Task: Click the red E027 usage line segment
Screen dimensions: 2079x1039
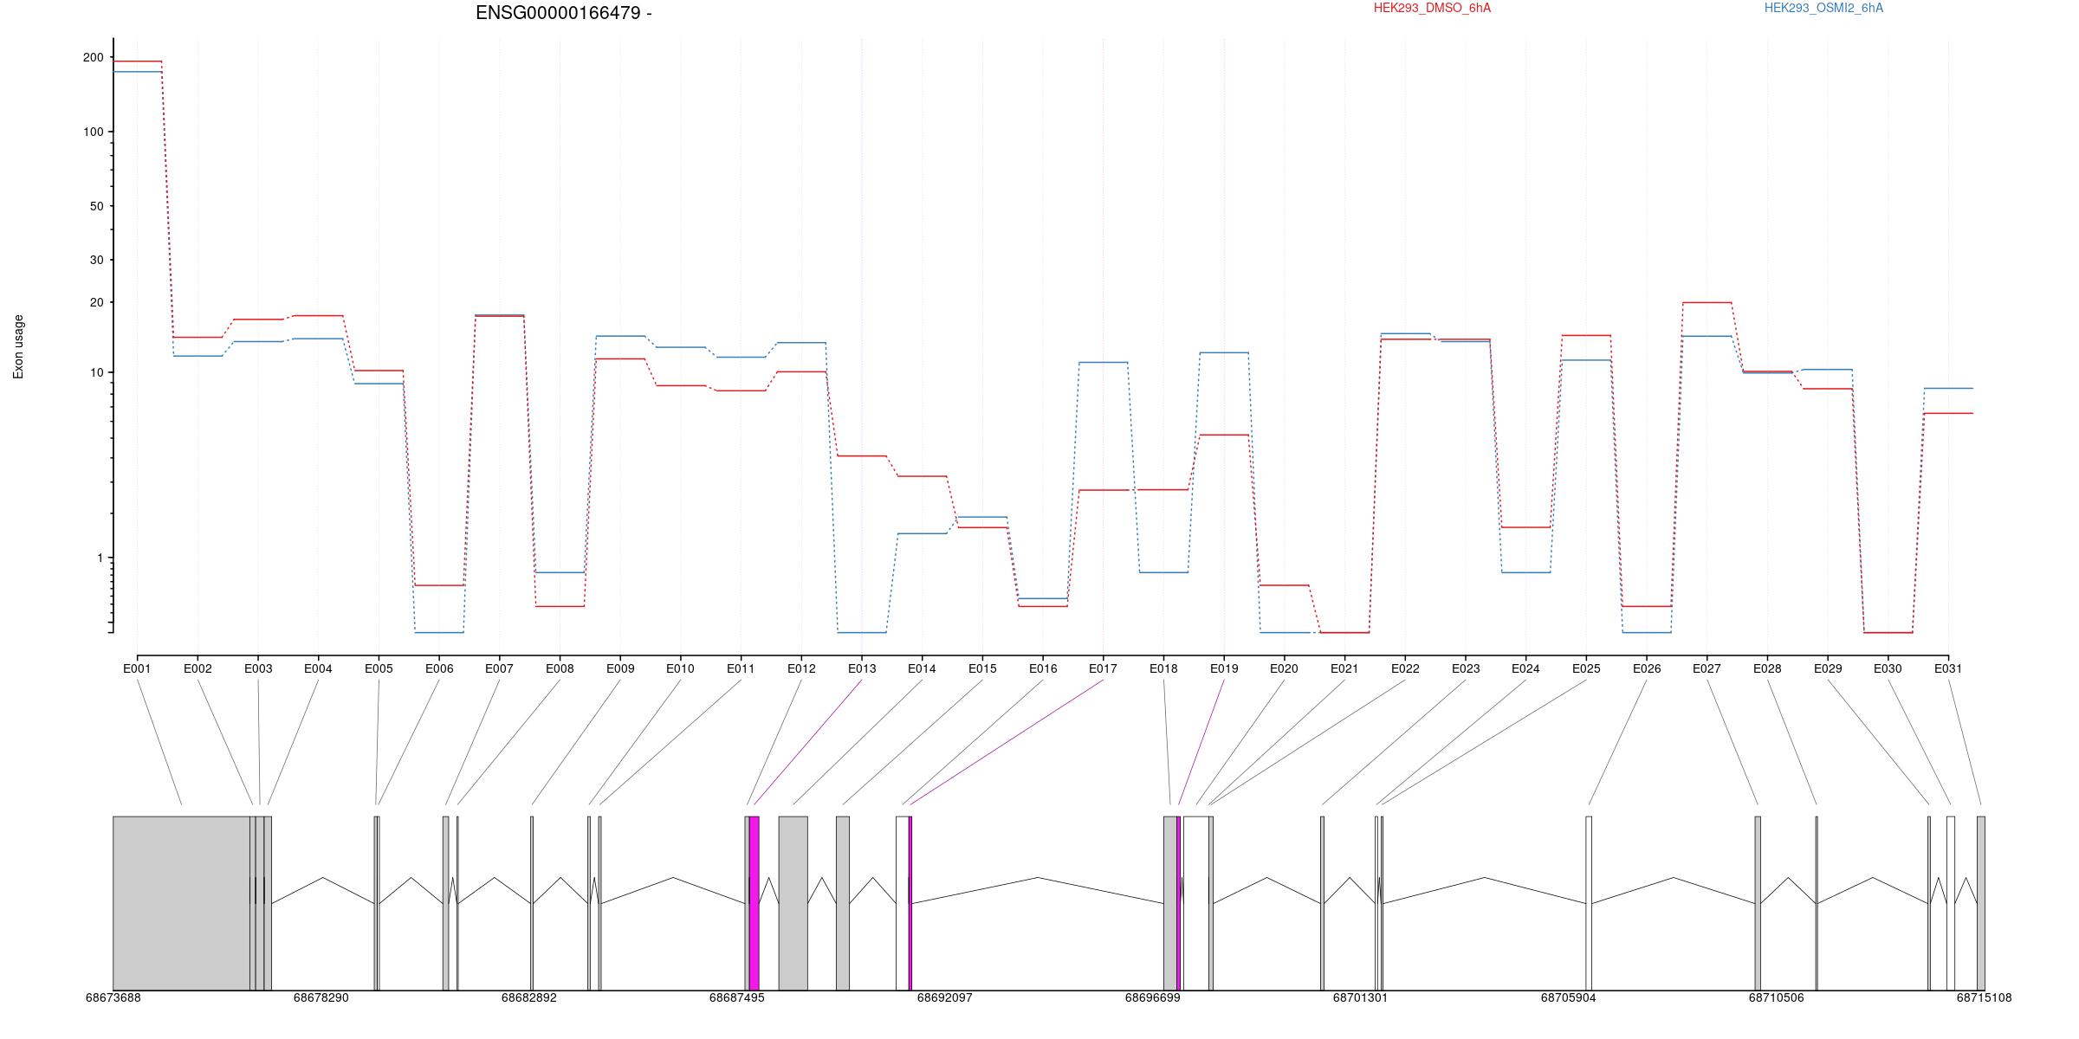Action: pyautogui.click(x=1707, y=302)
